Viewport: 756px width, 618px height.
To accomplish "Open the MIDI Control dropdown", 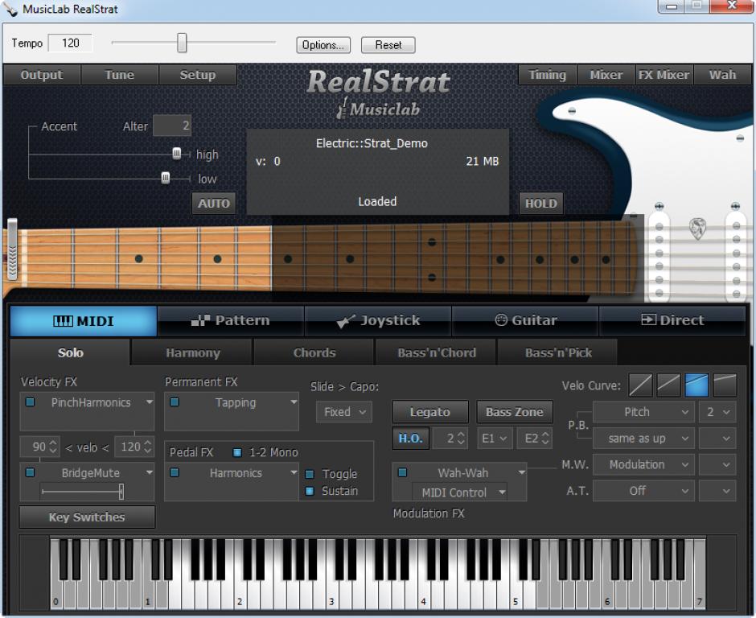I will 459,492.
